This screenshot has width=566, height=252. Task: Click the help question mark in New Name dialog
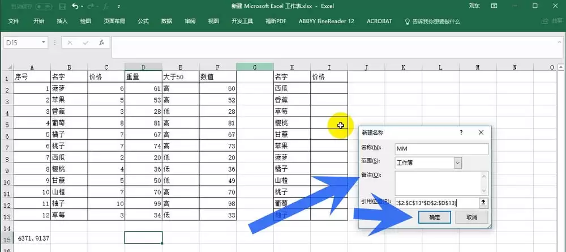461,133
